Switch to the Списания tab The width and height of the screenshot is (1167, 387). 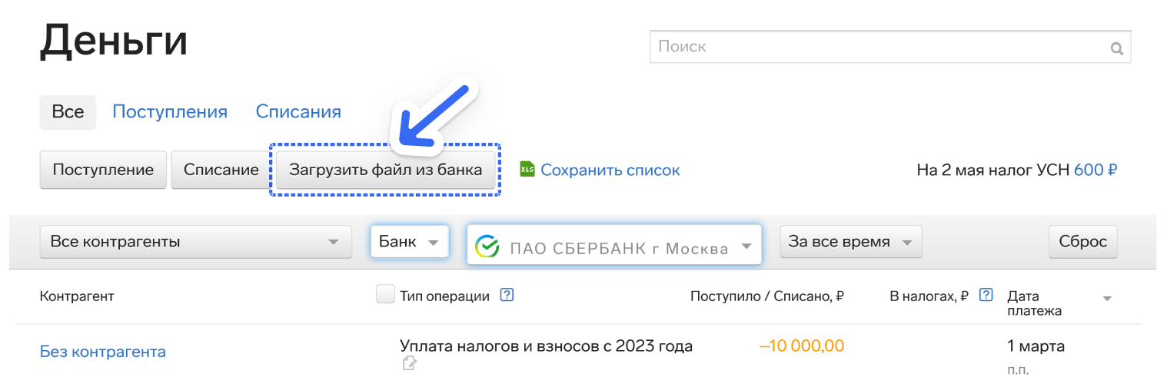(x=298, y=112)
